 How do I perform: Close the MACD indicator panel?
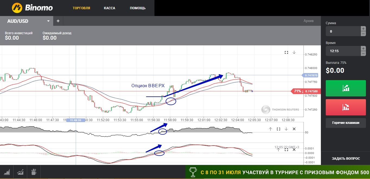pos(294,149)
